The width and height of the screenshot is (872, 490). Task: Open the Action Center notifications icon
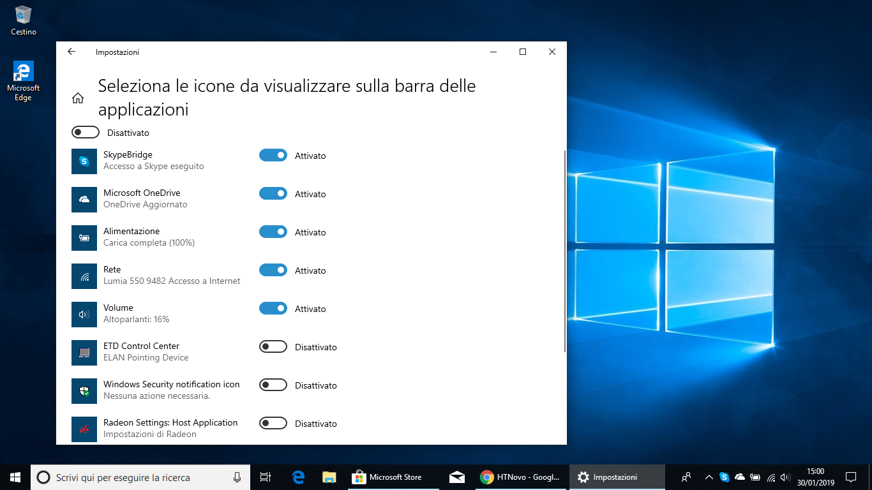click(x=851, y=477)
